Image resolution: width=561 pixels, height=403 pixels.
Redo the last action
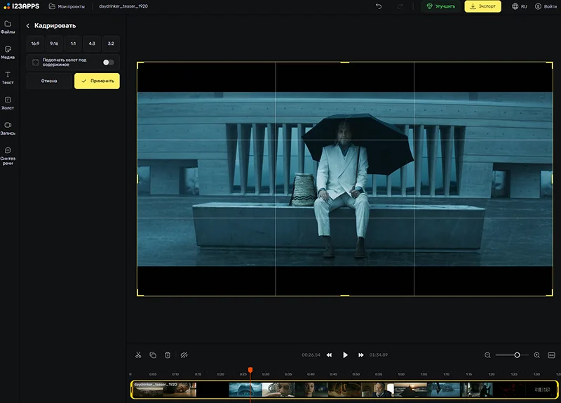(400, 6)
